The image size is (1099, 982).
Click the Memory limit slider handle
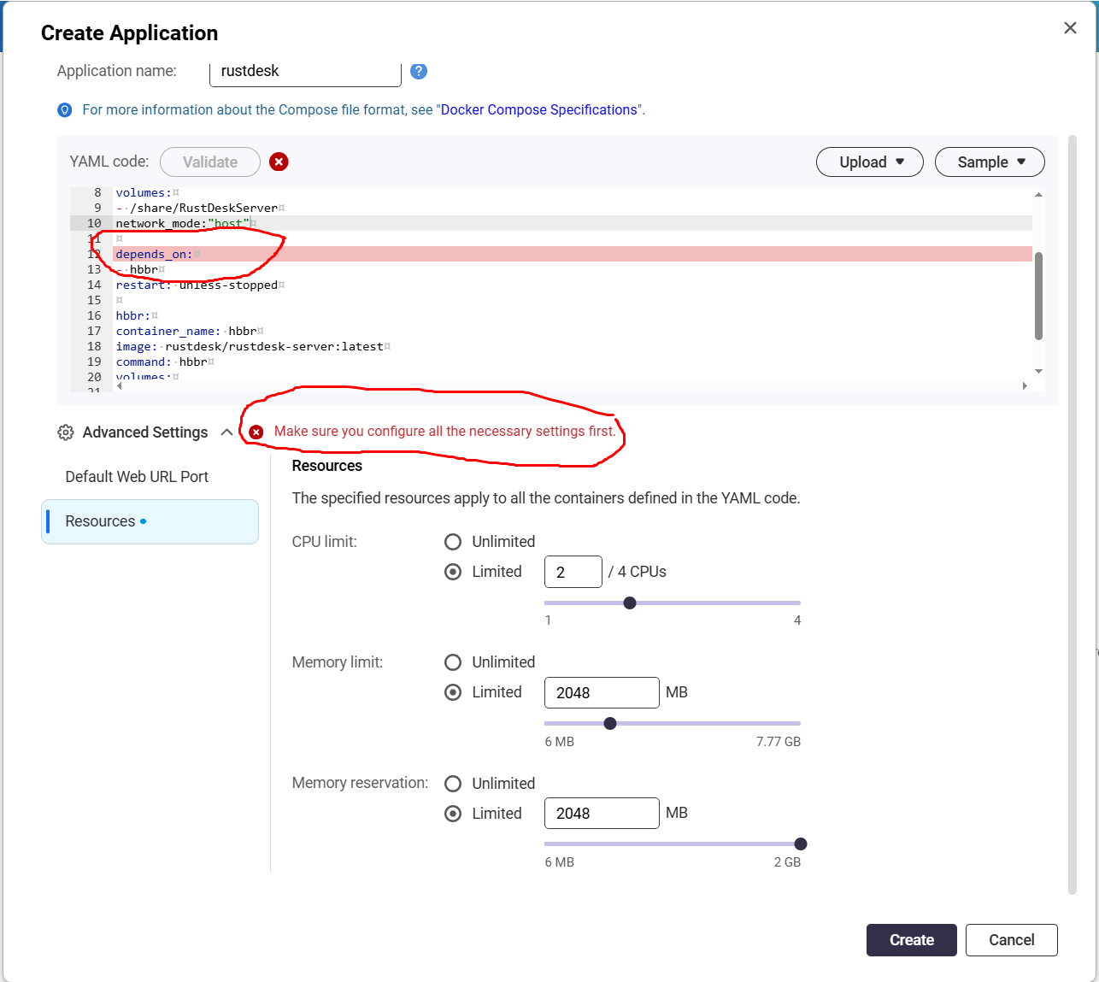(610, 723)
